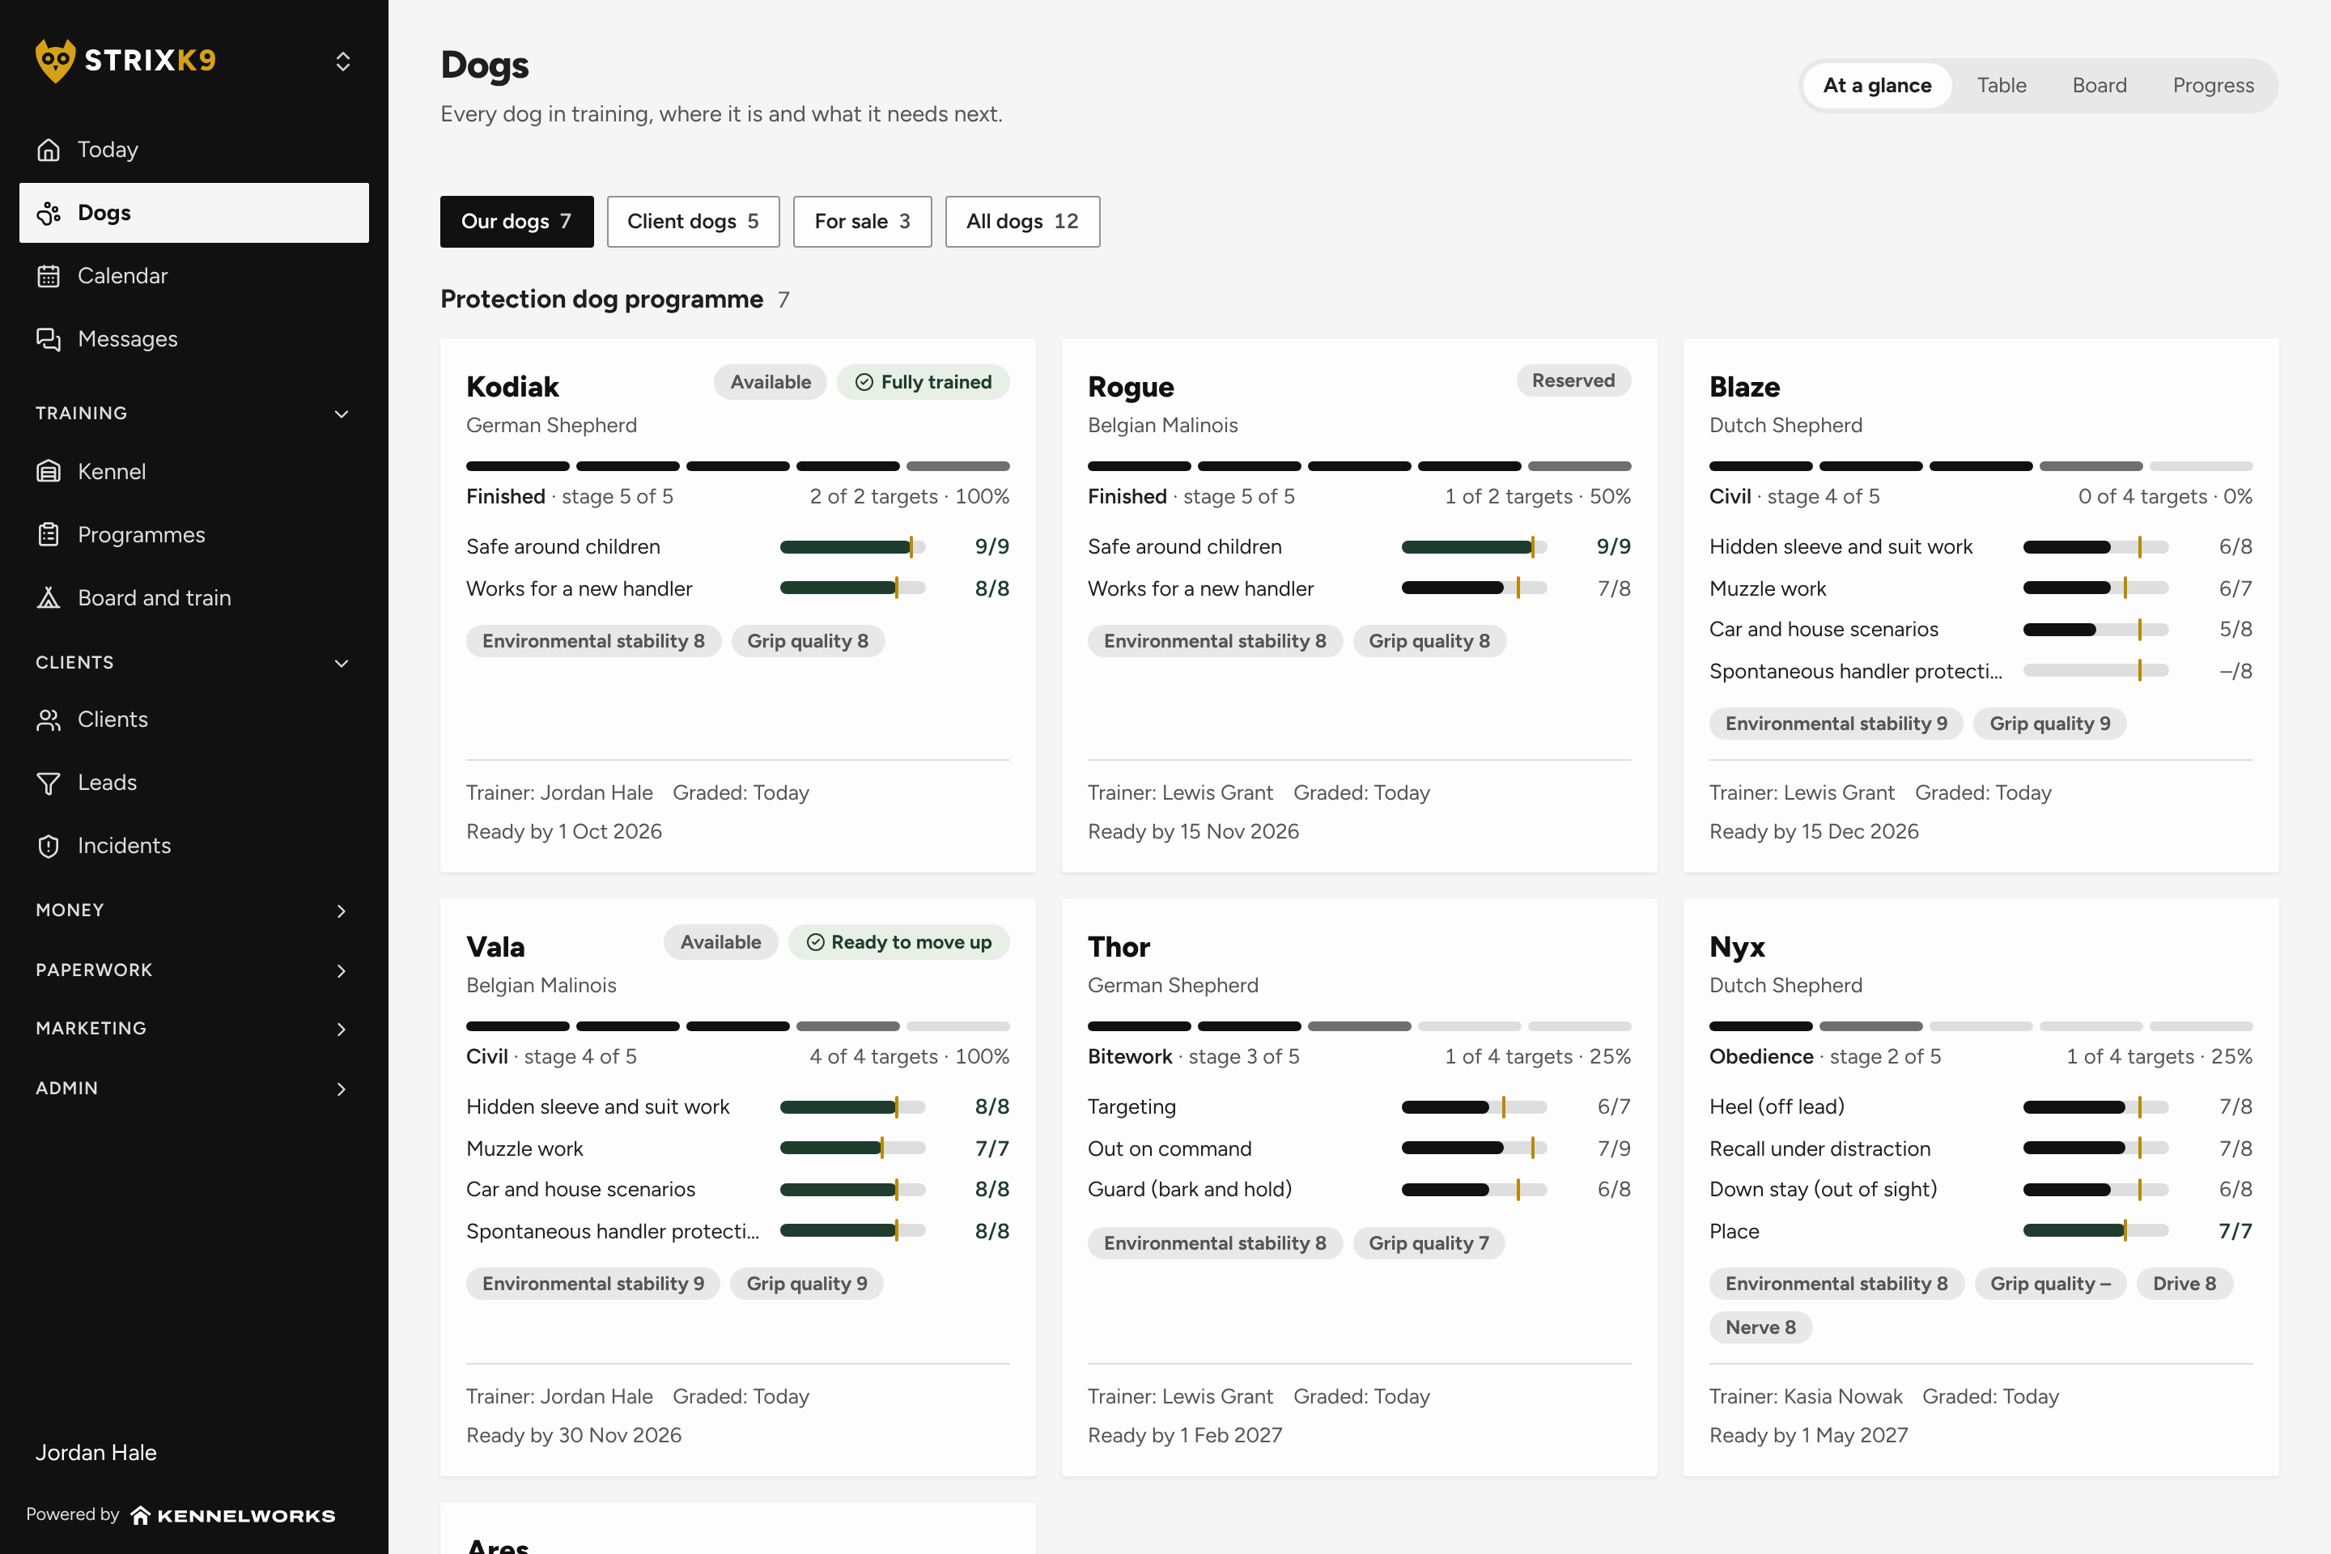Click the Today home icon
The image size is (2331, 1554).
(x=49, y=150)
